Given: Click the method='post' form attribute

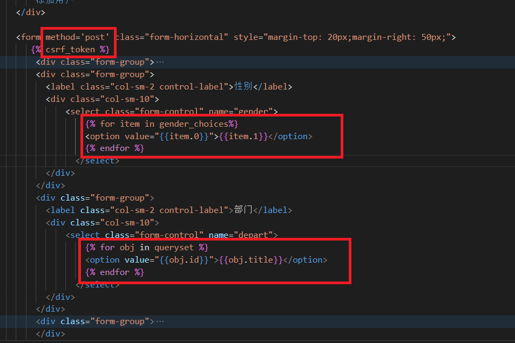Looking at the screenshot, I should (x=78, y=37).
